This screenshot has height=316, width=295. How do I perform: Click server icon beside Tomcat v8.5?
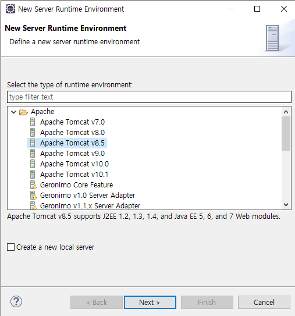point(33,143)
